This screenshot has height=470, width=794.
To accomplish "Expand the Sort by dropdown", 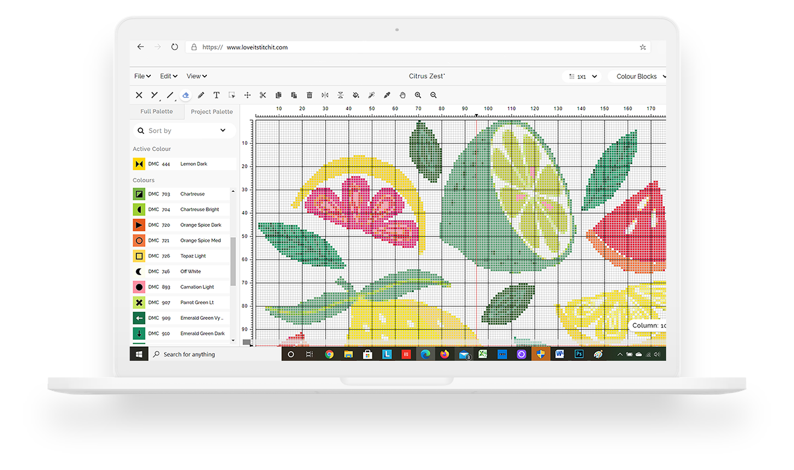I will coord(182,131).
